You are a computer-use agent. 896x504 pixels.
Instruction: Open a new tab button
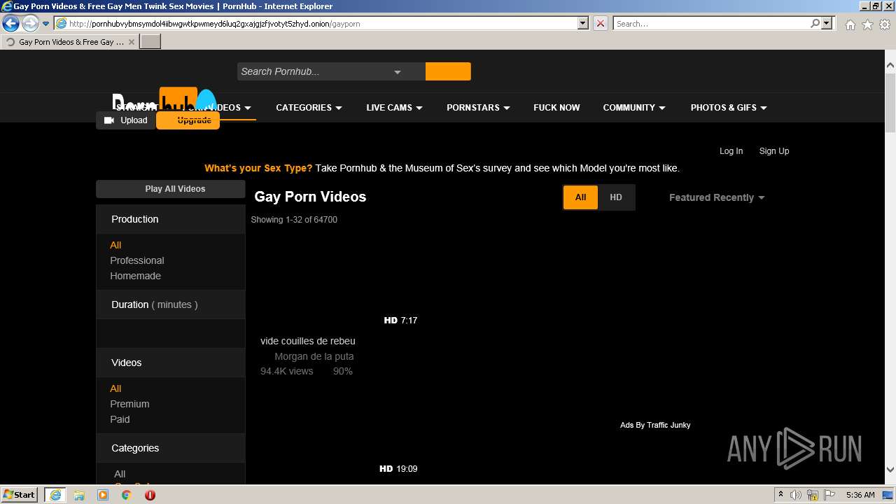[x=150, y=42]
